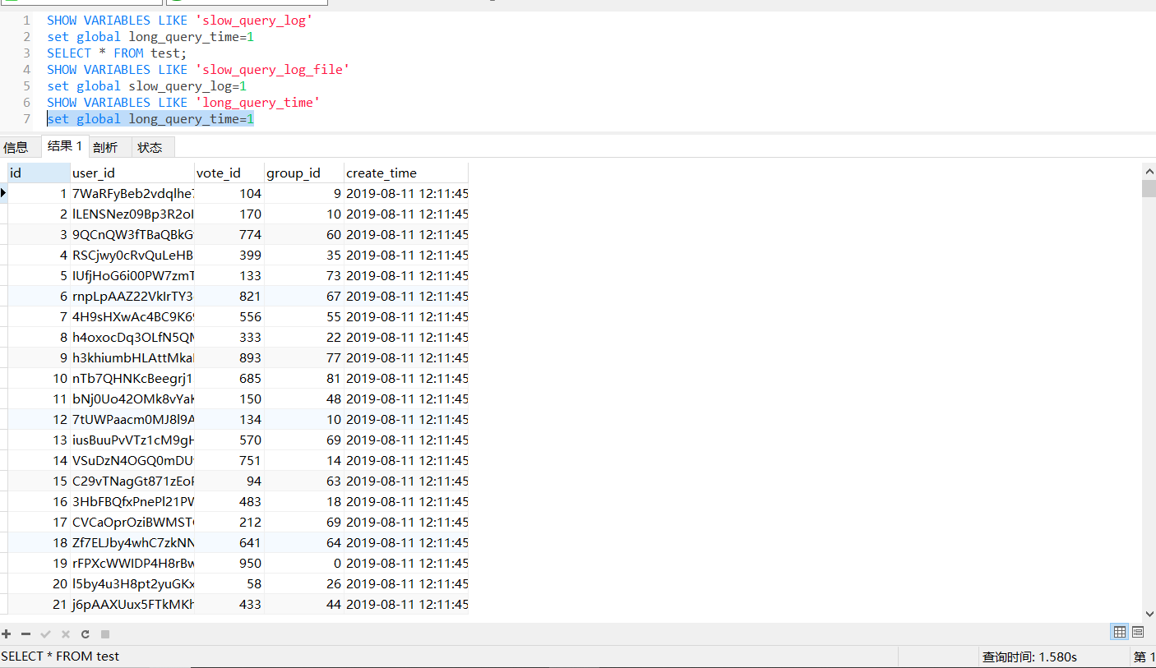The image size is (1156, 668).
Task: Select id cell 13
Action: point(39,440)
